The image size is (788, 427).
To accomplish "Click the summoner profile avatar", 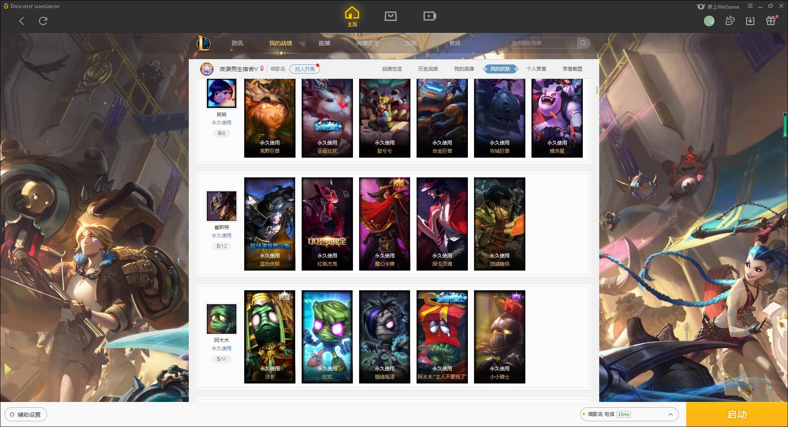I will [207, 69].
